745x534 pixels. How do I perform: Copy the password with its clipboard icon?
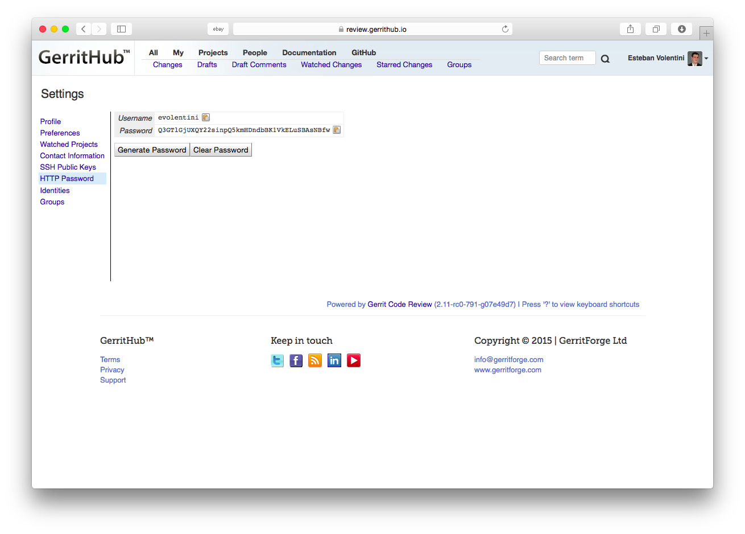[337, 130]
